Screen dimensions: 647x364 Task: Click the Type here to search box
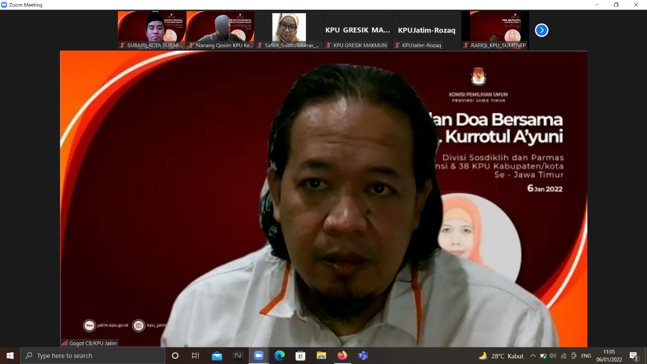94,356
